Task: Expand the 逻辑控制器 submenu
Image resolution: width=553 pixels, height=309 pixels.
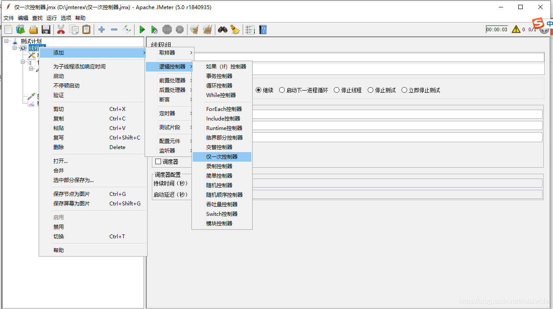Action: tap(169, 66)
